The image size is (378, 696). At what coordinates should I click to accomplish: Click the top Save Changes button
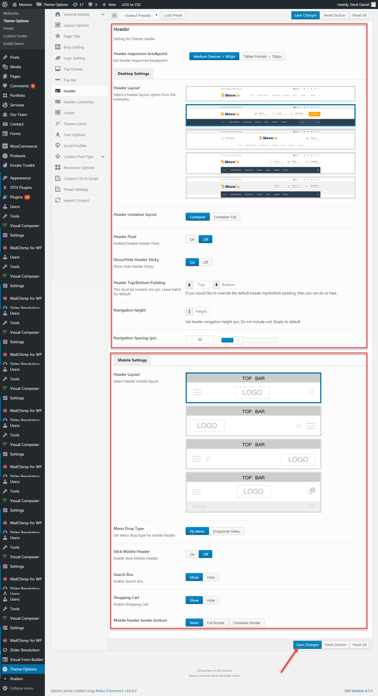(x=305, y=15)
